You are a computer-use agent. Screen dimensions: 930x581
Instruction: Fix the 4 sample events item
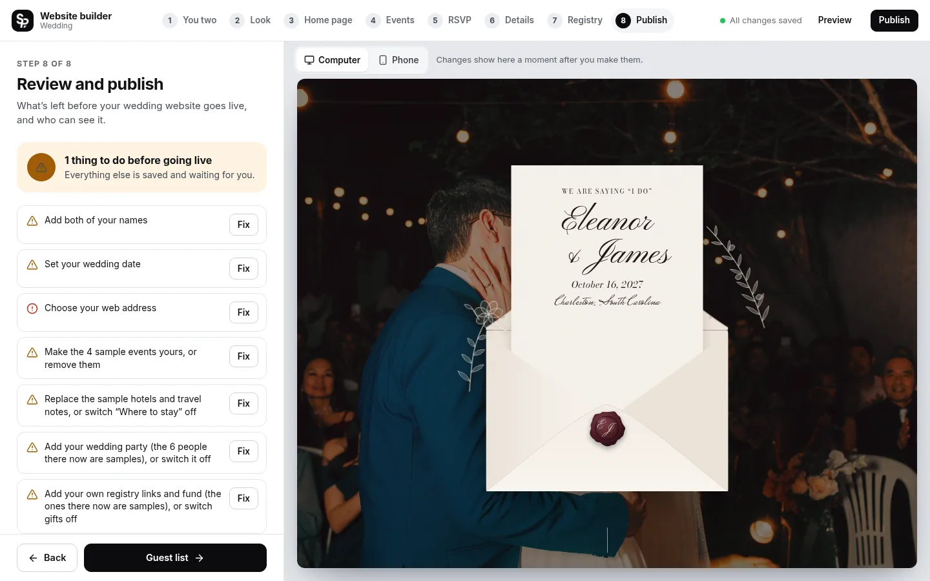[243, 356]
